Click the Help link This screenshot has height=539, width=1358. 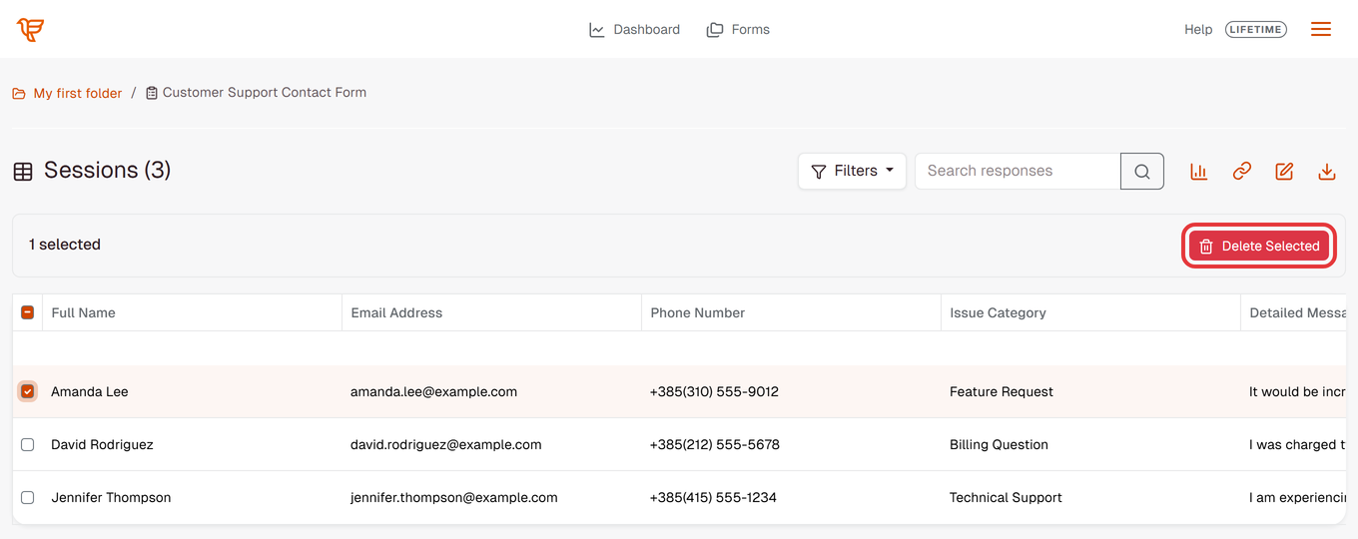1198,29
